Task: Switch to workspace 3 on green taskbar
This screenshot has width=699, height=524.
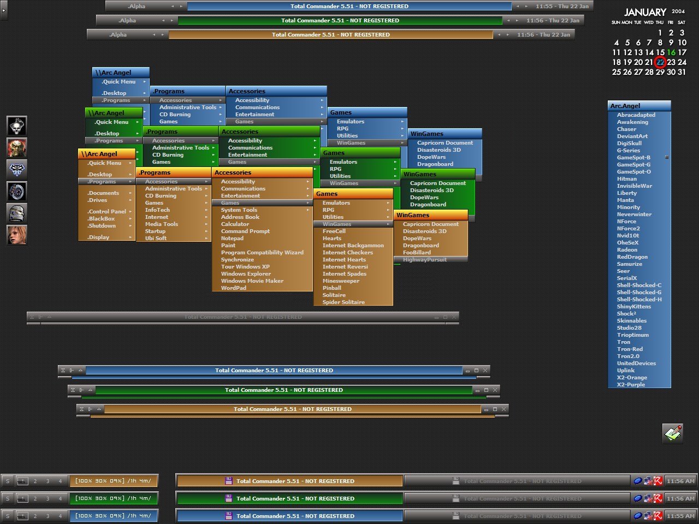Action: (x=48, y=498)
